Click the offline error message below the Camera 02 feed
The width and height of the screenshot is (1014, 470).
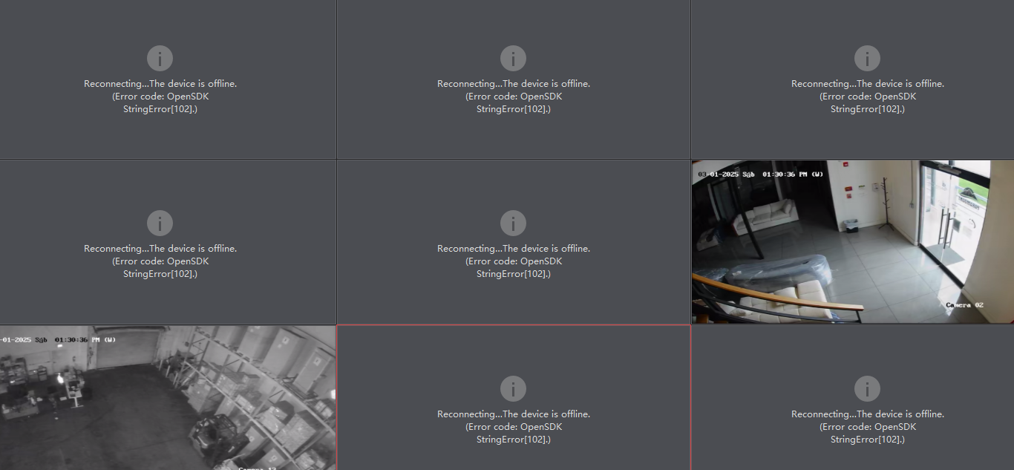tap(868, 427)
